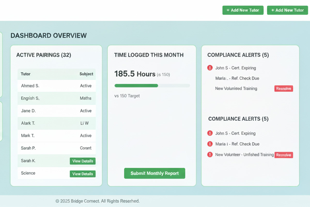Open View Details for Sarah K.
The width and height of the screenshot is (310, 207).
83,161
